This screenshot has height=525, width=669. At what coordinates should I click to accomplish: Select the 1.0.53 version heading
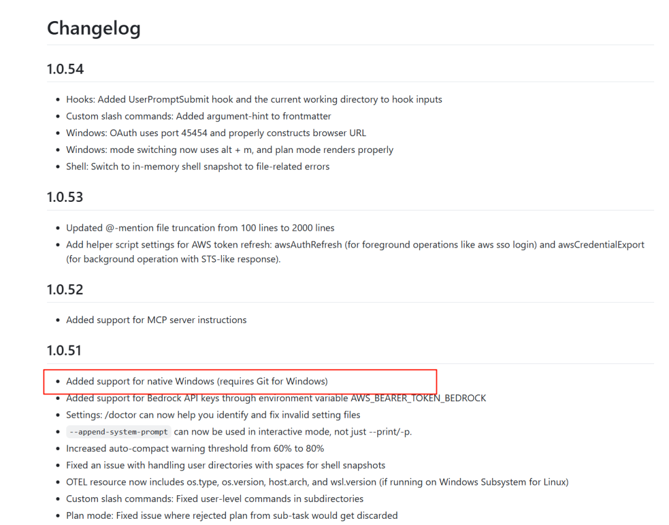65,197
